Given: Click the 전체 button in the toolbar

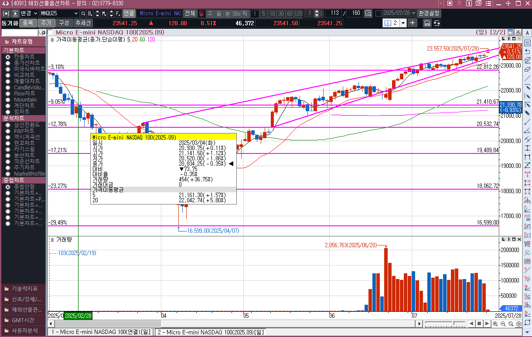Looking at the screenshot, I should [190, 13].
